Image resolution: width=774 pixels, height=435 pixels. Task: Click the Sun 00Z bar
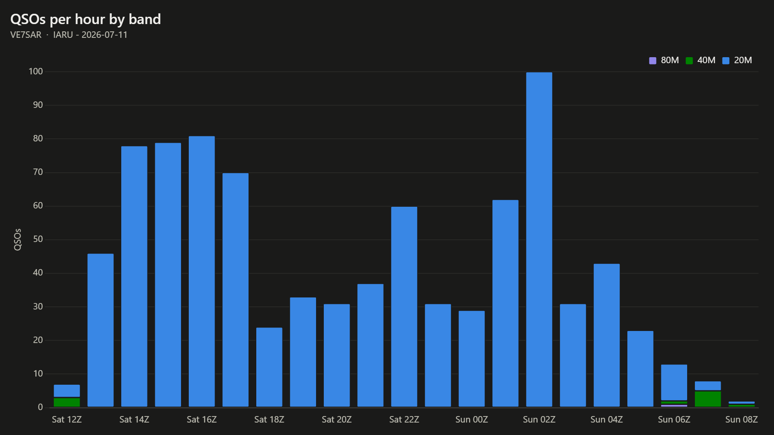[472, 358]
